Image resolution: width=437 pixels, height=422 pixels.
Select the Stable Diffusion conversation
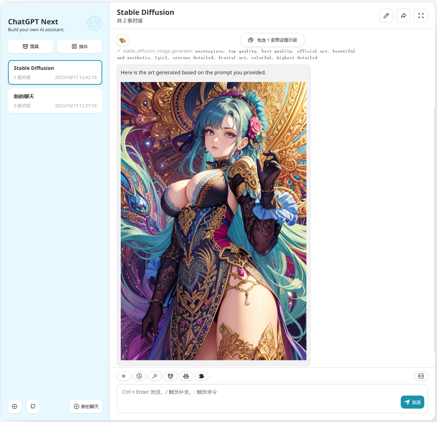pos(55,72)
